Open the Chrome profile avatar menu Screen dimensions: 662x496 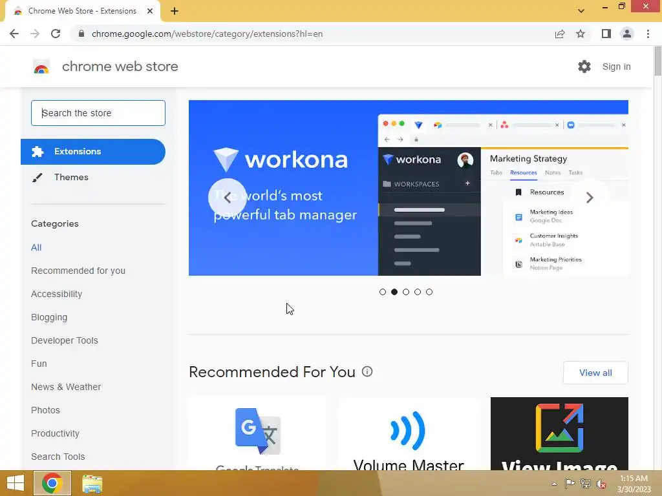(627, 34)
